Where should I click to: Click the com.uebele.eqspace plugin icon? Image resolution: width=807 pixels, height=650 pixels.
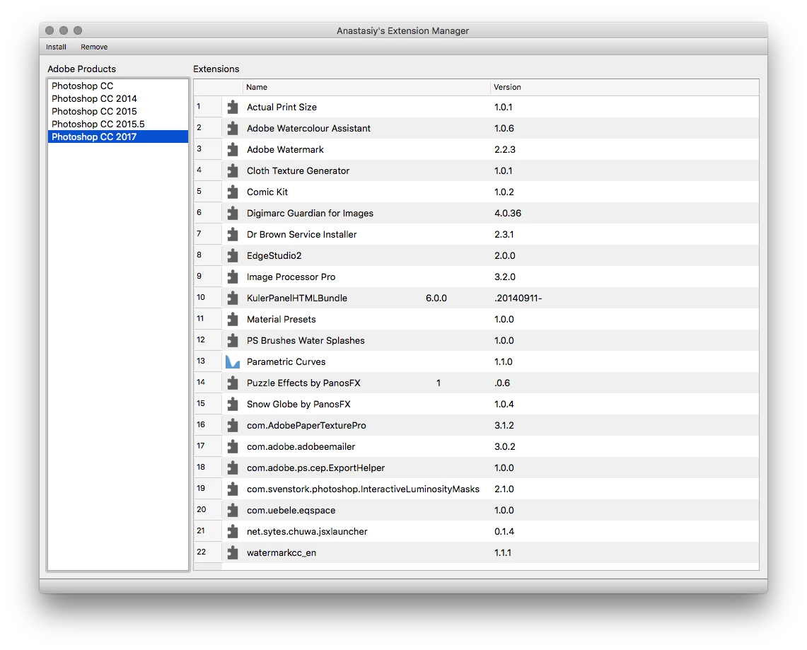tap(233, 510)
